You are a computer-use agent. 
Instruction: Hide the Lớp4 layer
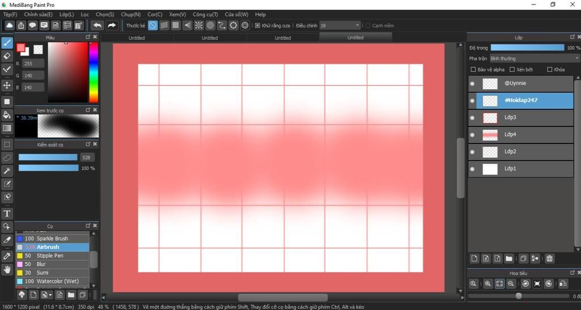click(x=472, y=135)
